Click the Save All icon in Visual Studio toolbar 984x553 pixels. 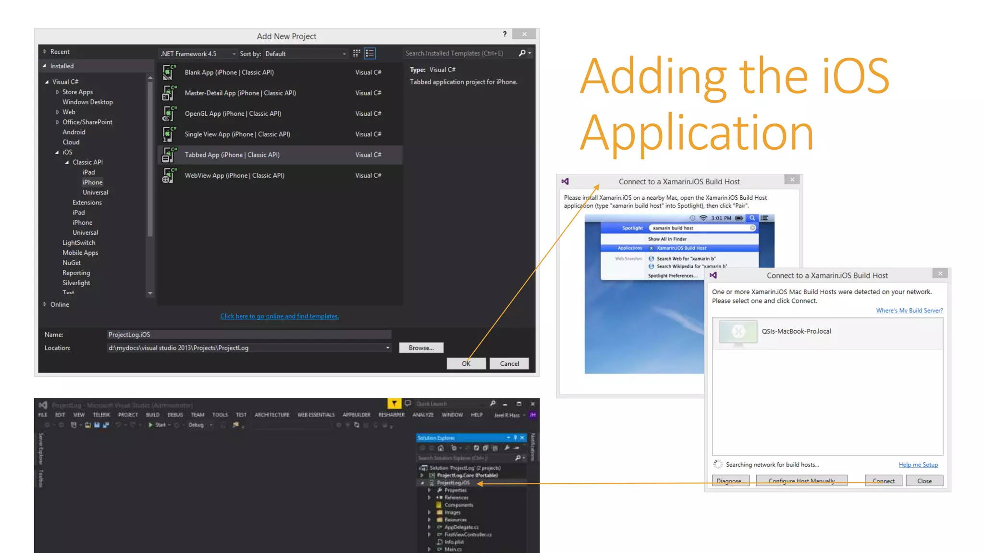click(106, 425)
